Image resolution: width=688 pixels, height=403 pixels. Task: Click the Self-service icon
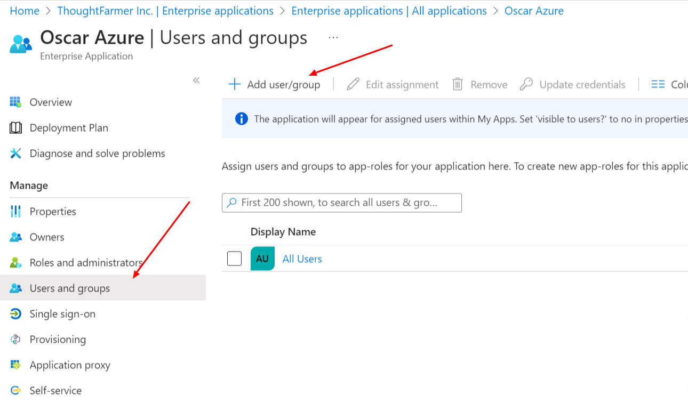tap(16, 391)
